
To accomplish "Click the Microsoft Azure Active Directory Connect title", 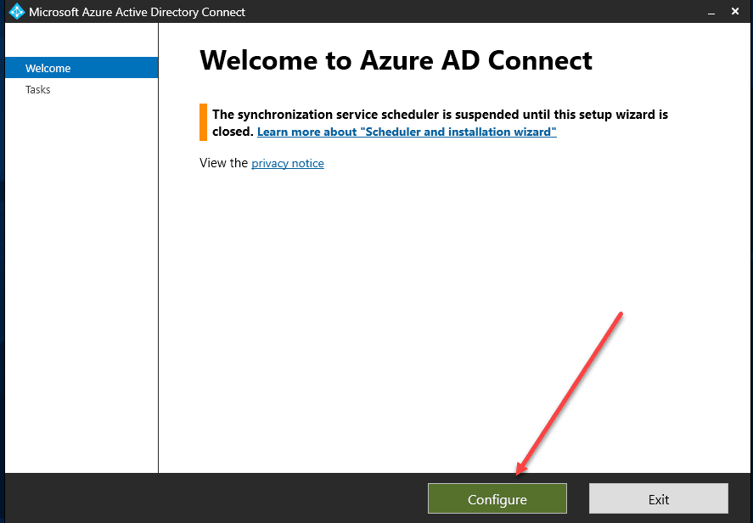I will pyautogui.click(x=137, y=12).
